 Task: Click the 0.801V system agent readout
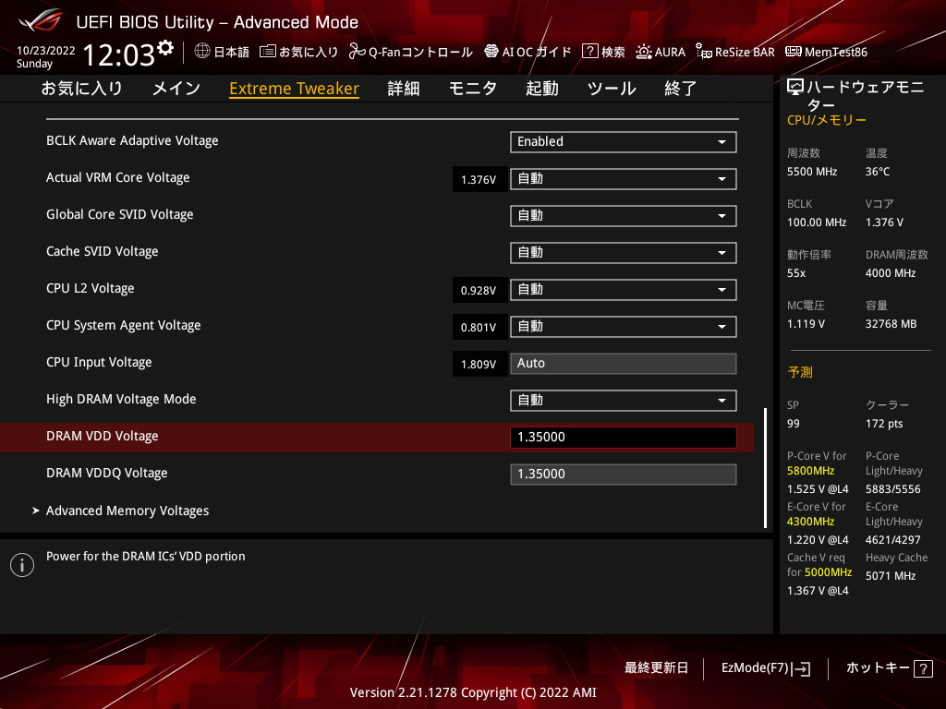(479, 328)
